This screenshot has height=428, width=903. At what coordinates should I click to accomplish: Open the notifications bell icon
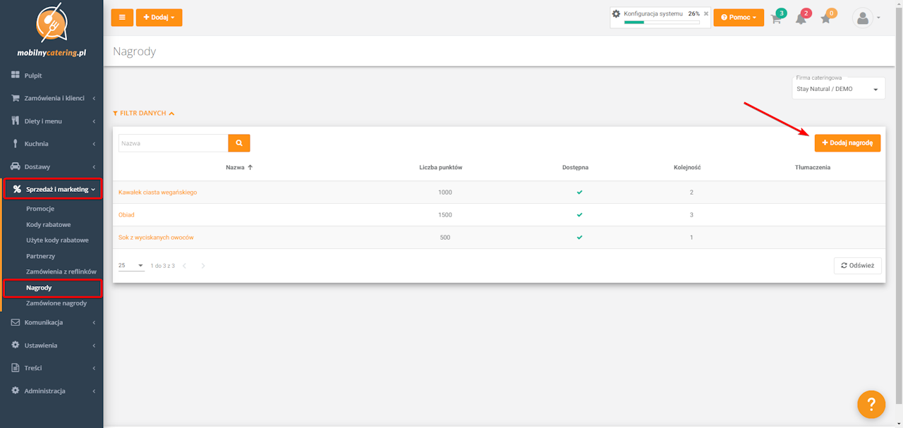(801, 19)
